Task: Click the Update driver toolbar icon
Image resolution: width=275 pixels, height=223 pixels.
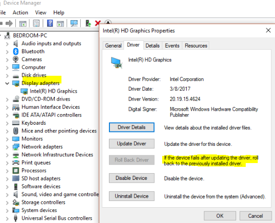Action: click(88, 23)
